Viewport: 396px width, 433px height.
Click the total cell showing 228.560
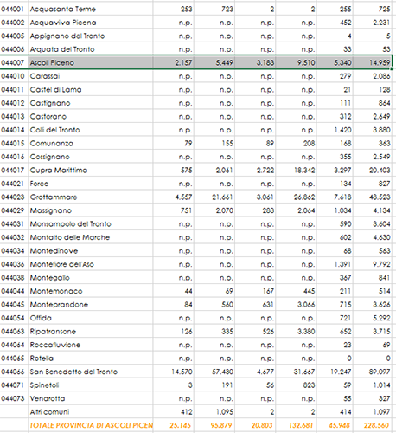coord(373,425)
